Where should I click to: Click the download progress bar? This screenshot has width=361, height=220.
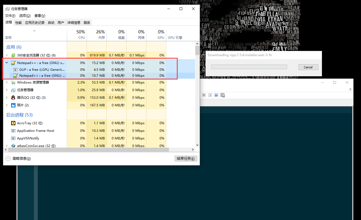[x=249, y=67]
